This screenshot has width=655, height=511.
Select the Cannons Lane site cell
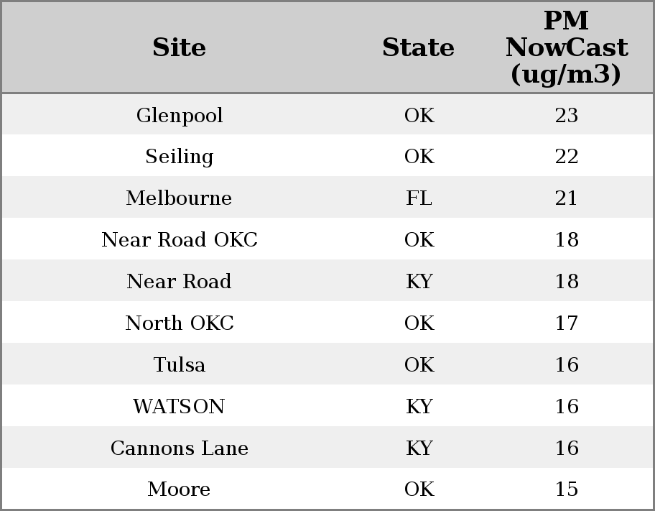pos(180,448)
